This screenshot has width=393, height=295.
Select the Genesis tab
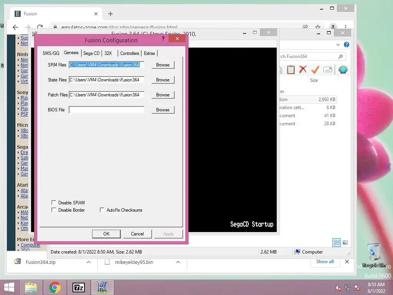tap(71, 53)
